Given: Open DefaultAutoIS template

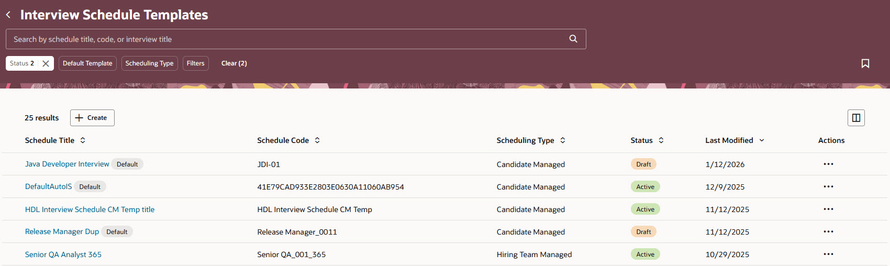Looking at the screenshot, I should coord(49,186).
